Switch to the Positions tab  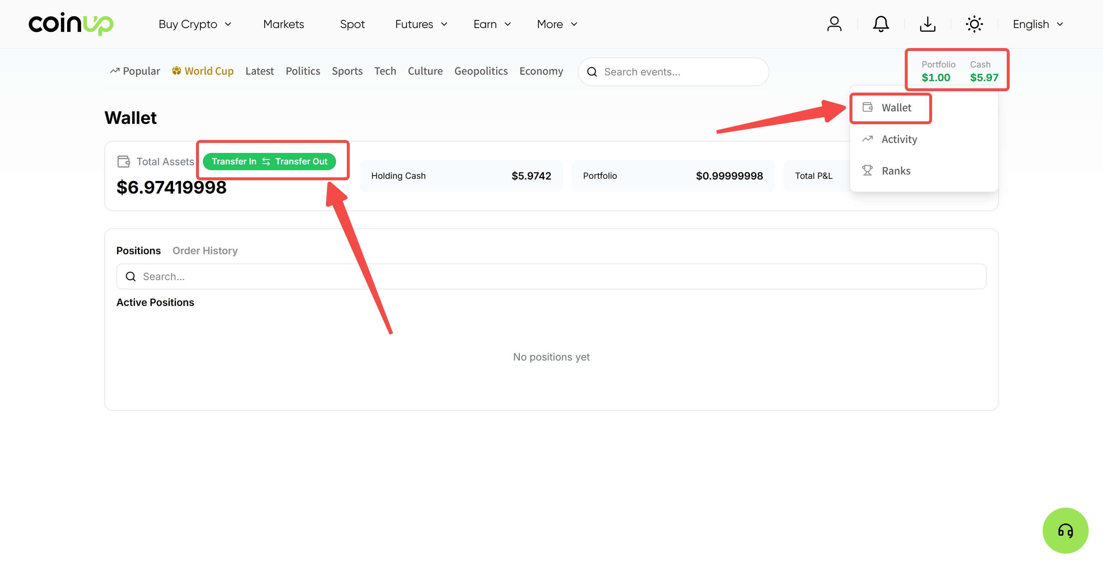tap(138, 250)
